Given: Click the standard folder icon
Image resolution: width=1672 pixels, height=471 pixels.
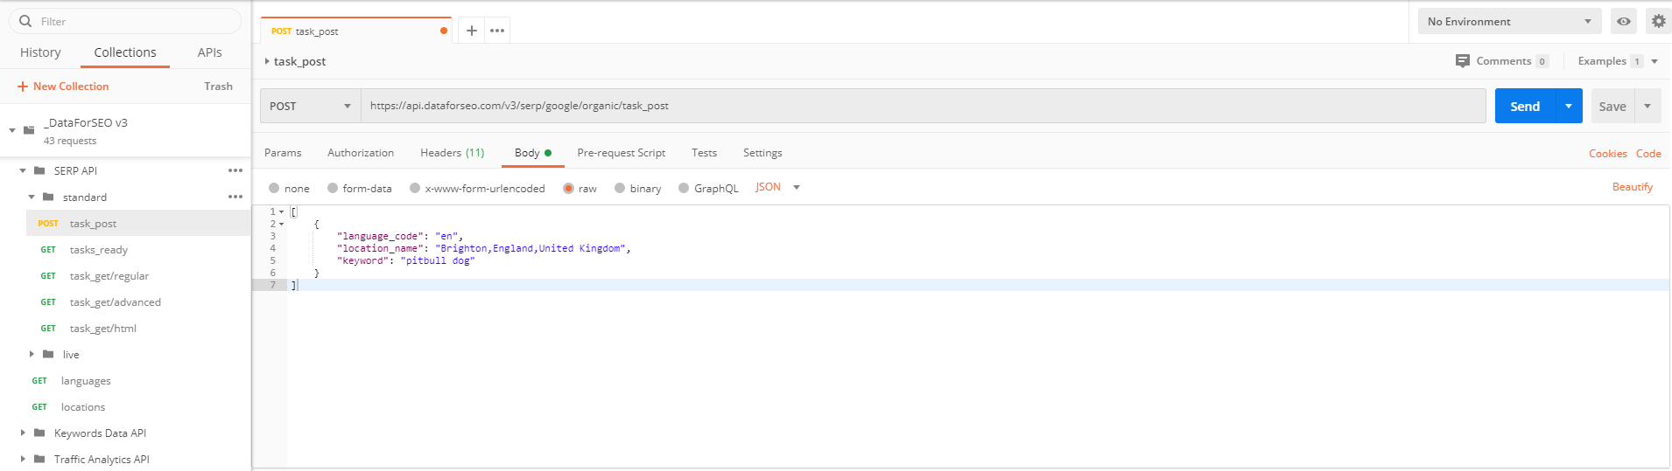Looking at the screenshot, I should pos(48,197).
